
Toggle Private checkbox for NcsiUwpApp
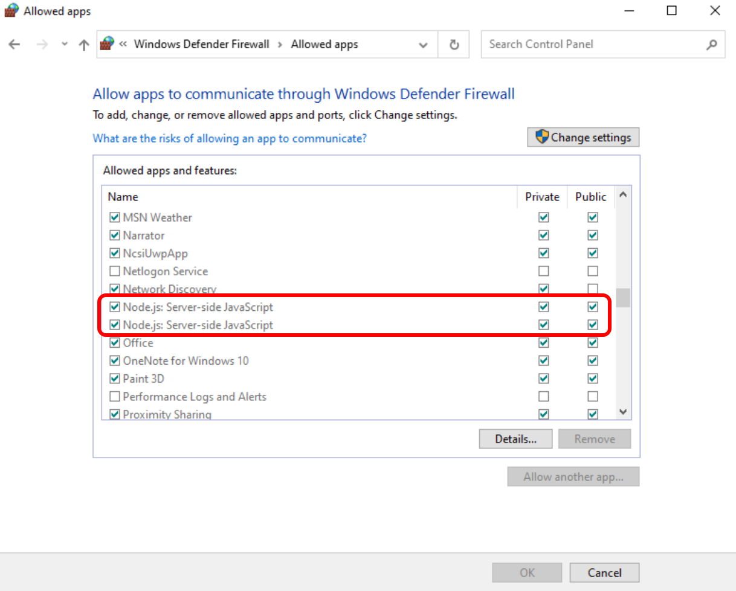(x=544, y=253)
